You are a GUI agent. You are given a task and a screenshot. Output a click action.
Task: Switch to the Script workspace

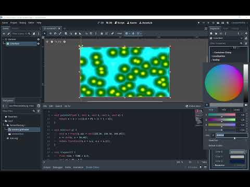click(x=119, y=23)
